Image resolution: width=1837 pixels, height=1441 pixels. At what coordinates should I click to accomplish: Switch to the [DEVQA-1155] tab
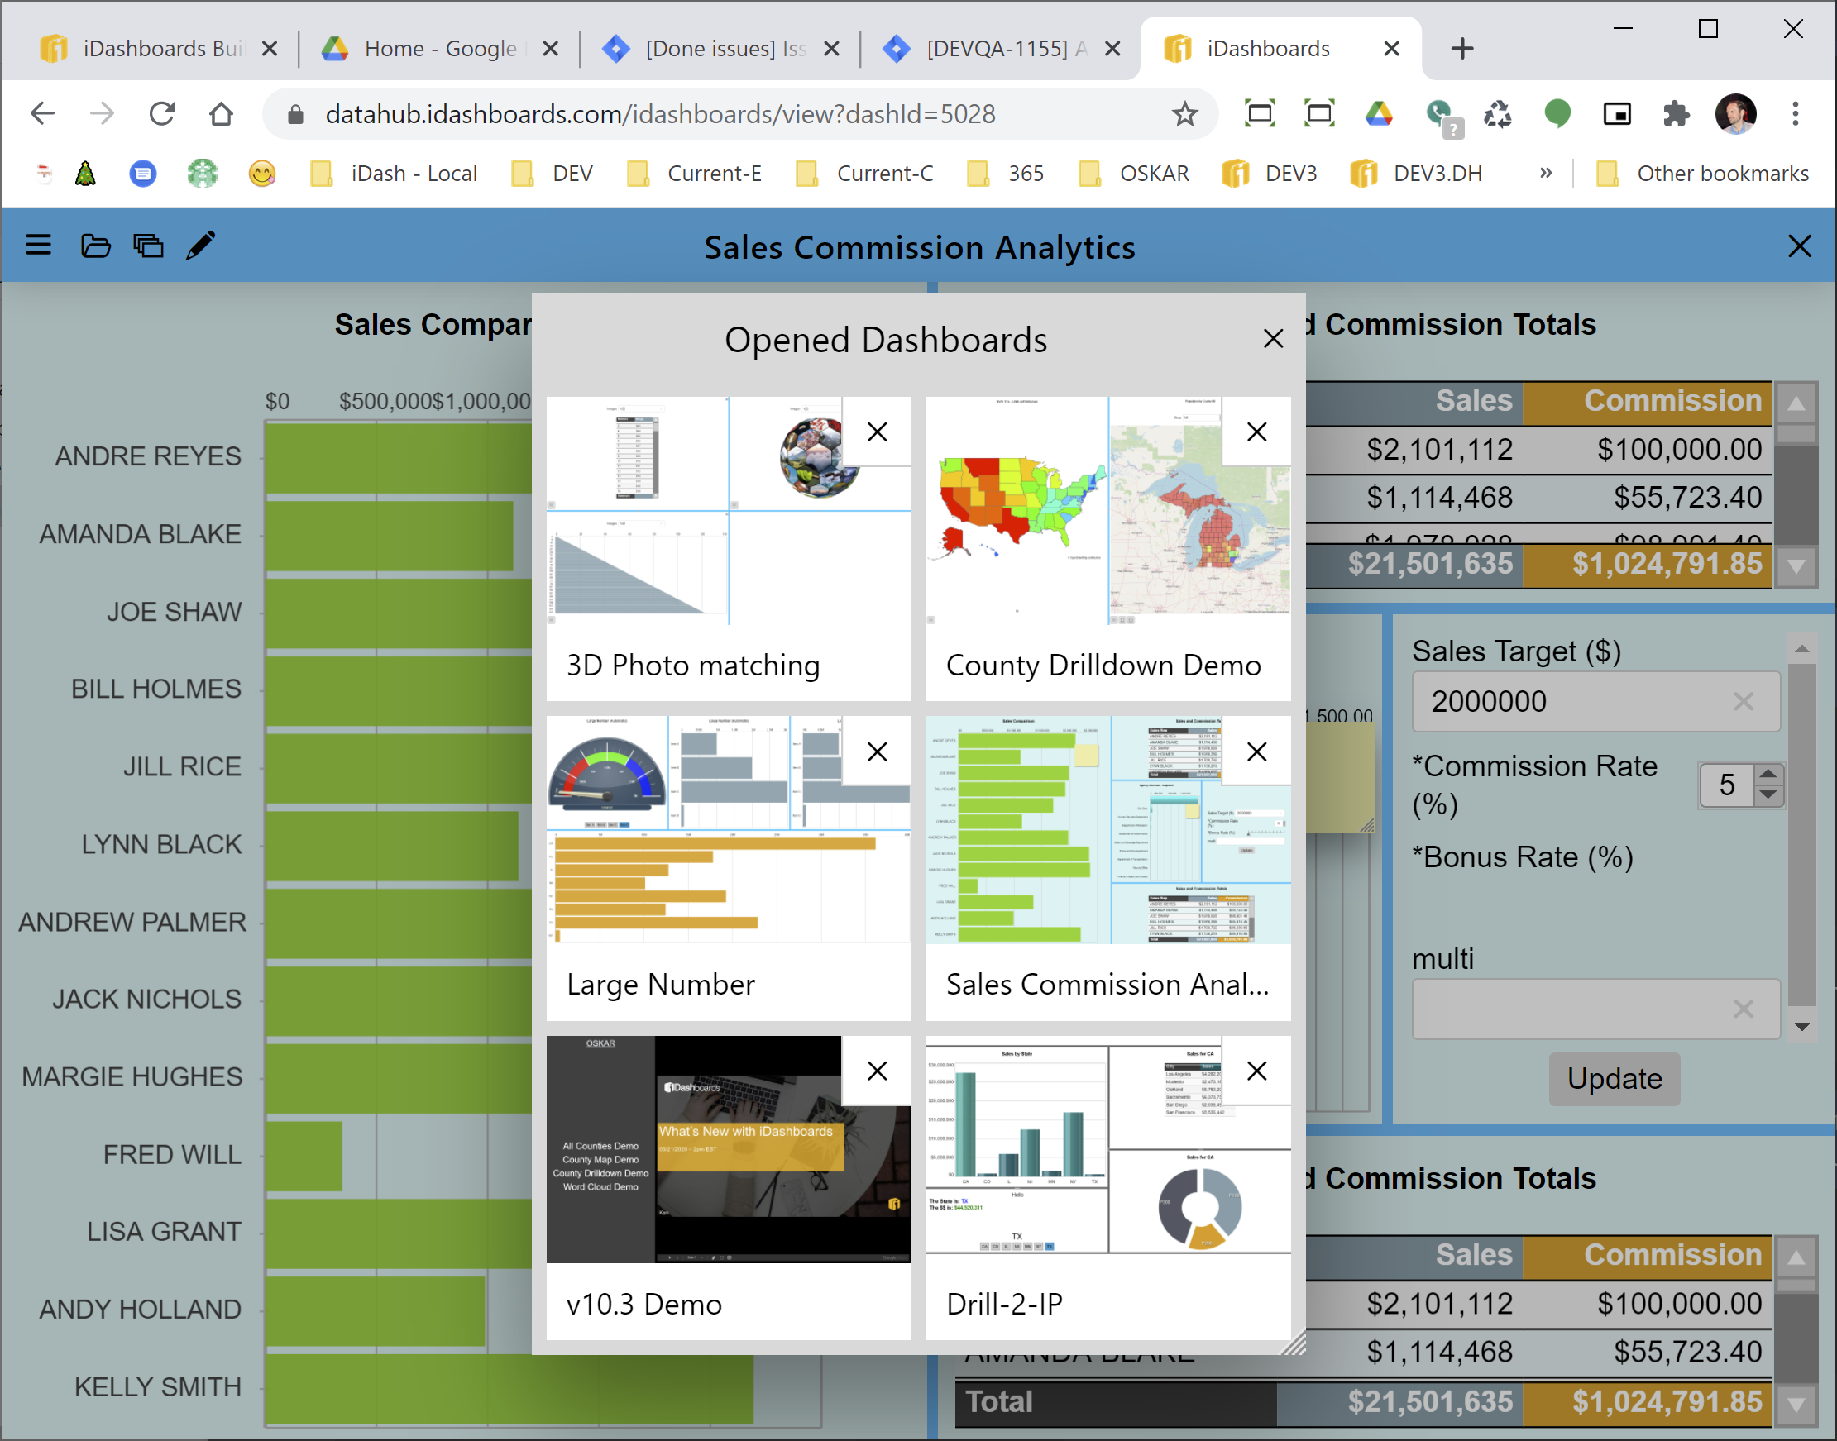pos(1001,49)
